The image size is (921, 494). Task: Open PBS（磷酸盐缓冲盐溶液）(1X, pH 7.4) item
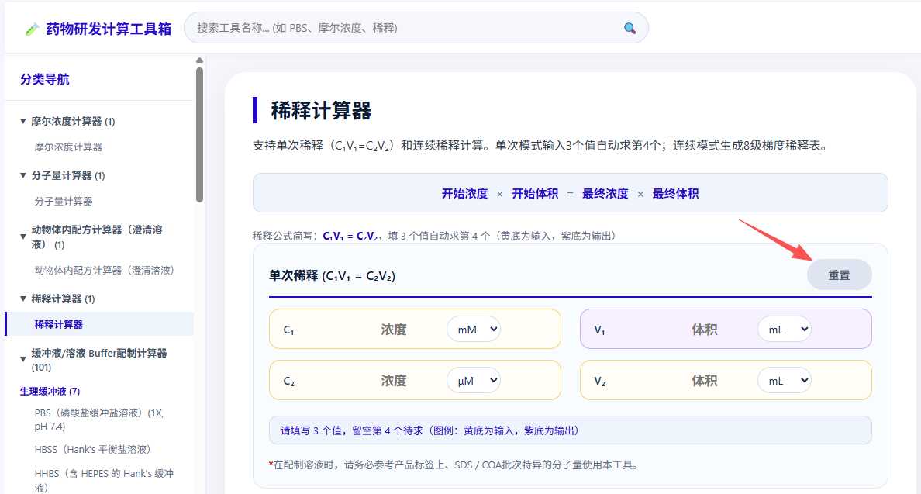(x=100, y=420)
